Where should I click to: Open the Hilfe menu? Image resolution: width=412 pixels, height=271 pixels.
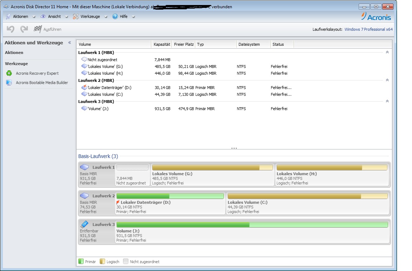click(x=123, y=16)
